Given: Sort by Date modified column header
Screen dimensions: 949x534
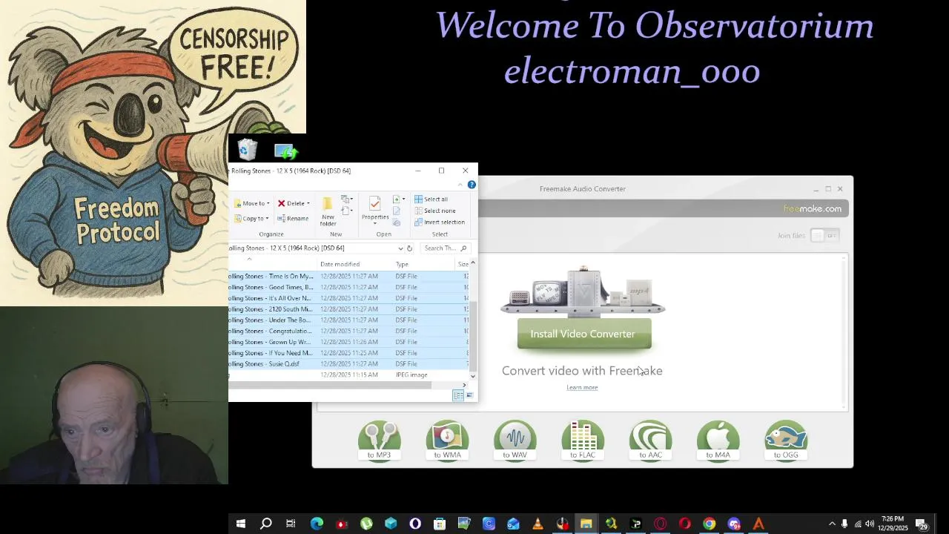Looking at the screenshot, I should (340, 264).
